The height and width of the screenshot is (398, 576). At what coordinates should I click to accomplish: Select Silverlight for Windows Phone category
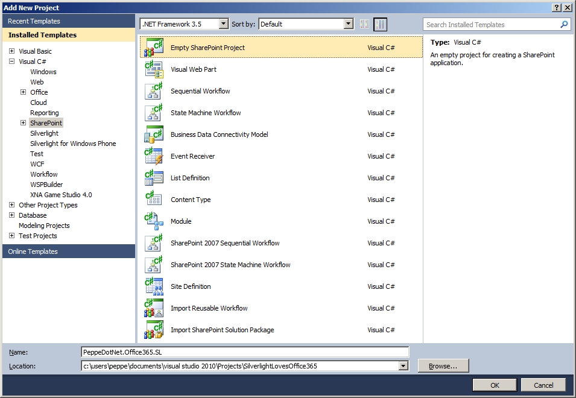(x=73, y=144)
